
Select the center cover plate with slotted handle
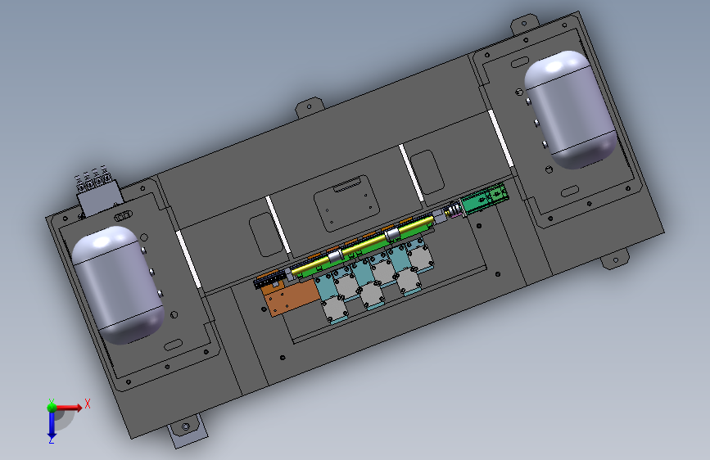pyautogui.click(x=346, y=203)
